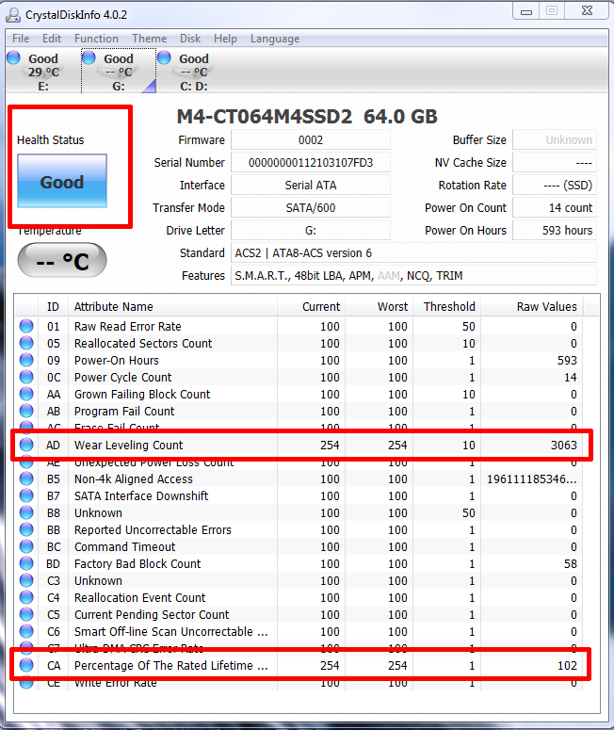Click status orb of Smart Off-line Scan Uncorrectable
Viewport: 614px width, 730px height.
click(x=26, y=631)
